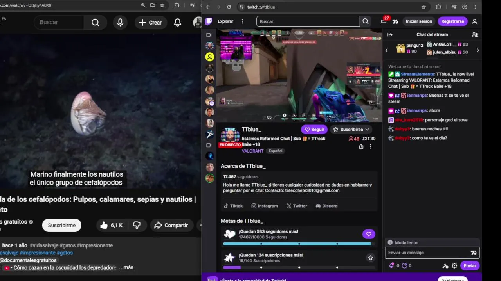Click the YouTube Buscar search field
Viewport: 501px width, 281px height.
click(58, 22)
